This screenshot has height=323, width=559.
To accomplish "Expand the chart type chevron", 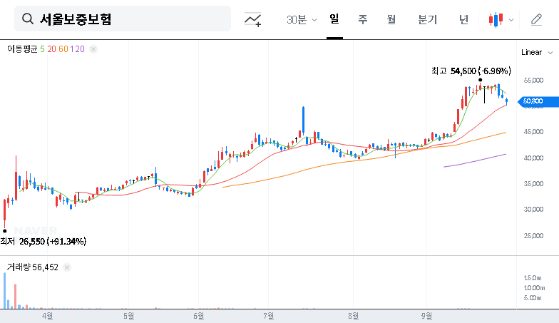I will click(x=511, y=20).
